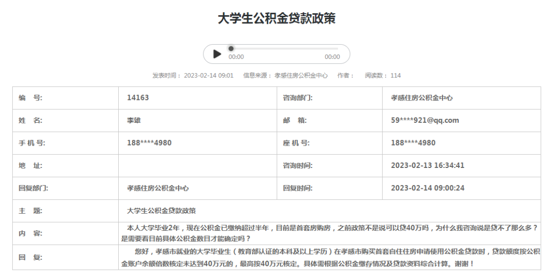
Task: Click the reply time 2023-02-14 09:00:24
Action: 427,188
